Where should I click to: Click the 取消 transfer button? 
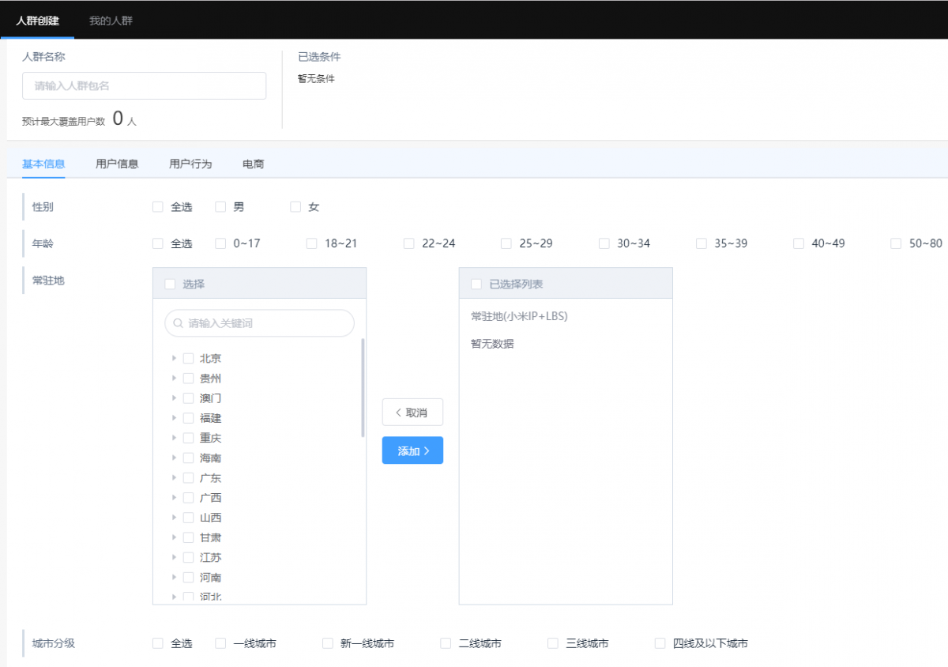[x=412, y=413]
